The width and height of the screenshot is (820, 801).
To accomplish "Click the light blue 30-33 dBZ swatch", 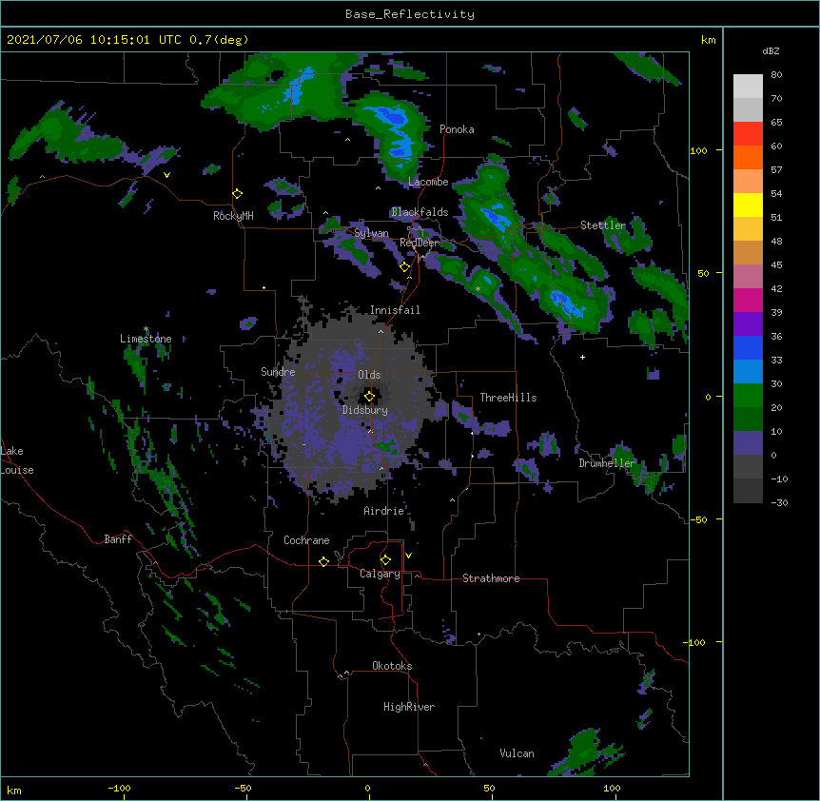I will tap(748, 372).
